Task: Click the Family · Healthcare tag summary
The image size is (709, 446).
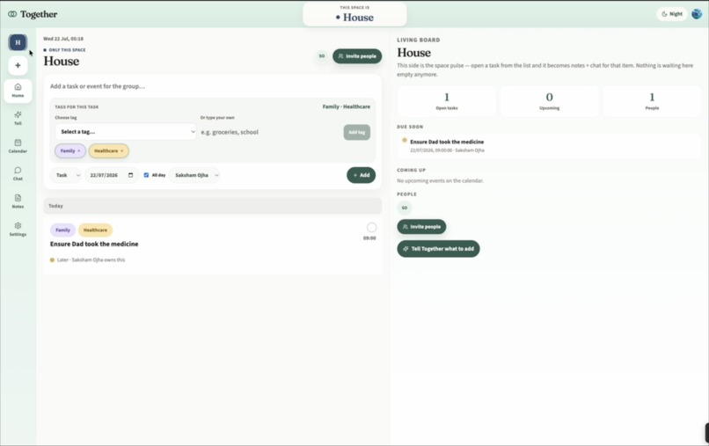Action: tap(346, 106)
